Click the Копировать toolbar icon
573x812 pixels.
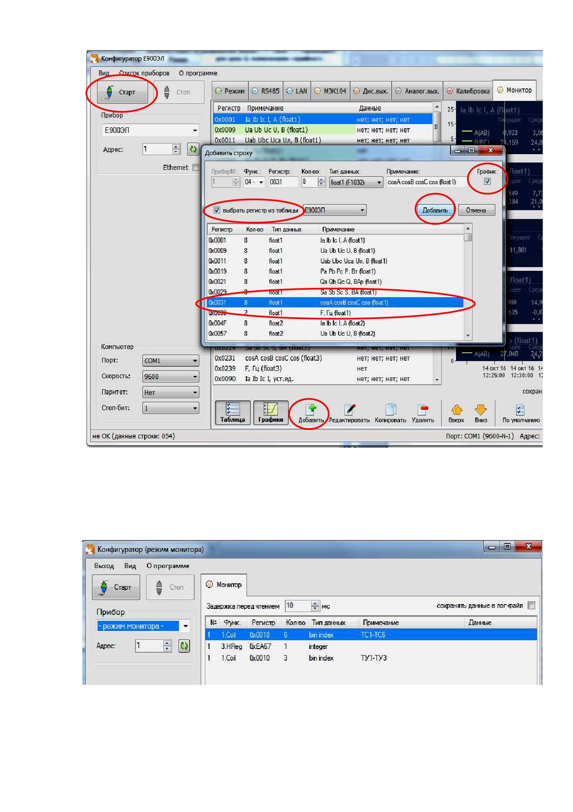[x=390, y=413]
